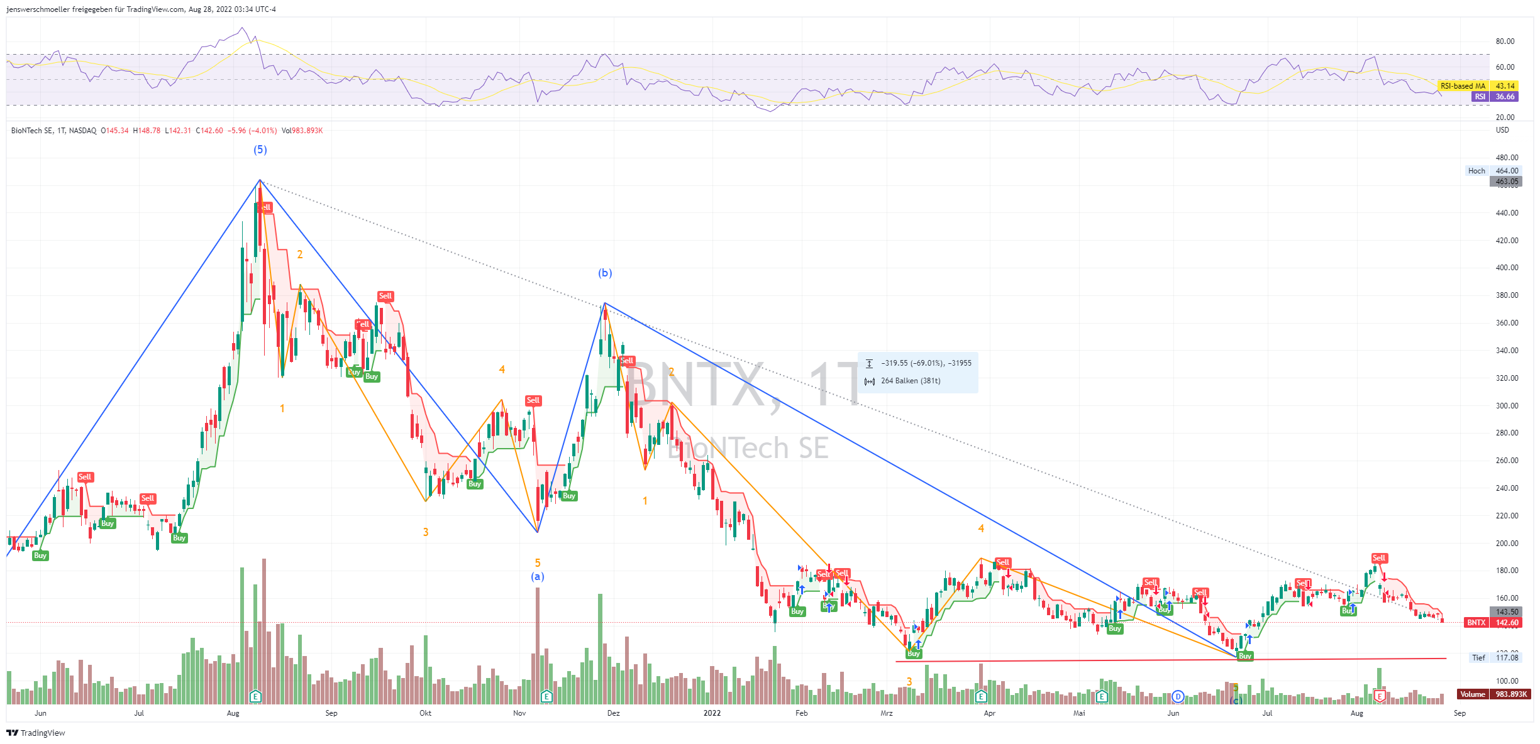The image size is (1540, 744).
Task: Select the Tief 117.08 low marker
Action: point(1495,658)
